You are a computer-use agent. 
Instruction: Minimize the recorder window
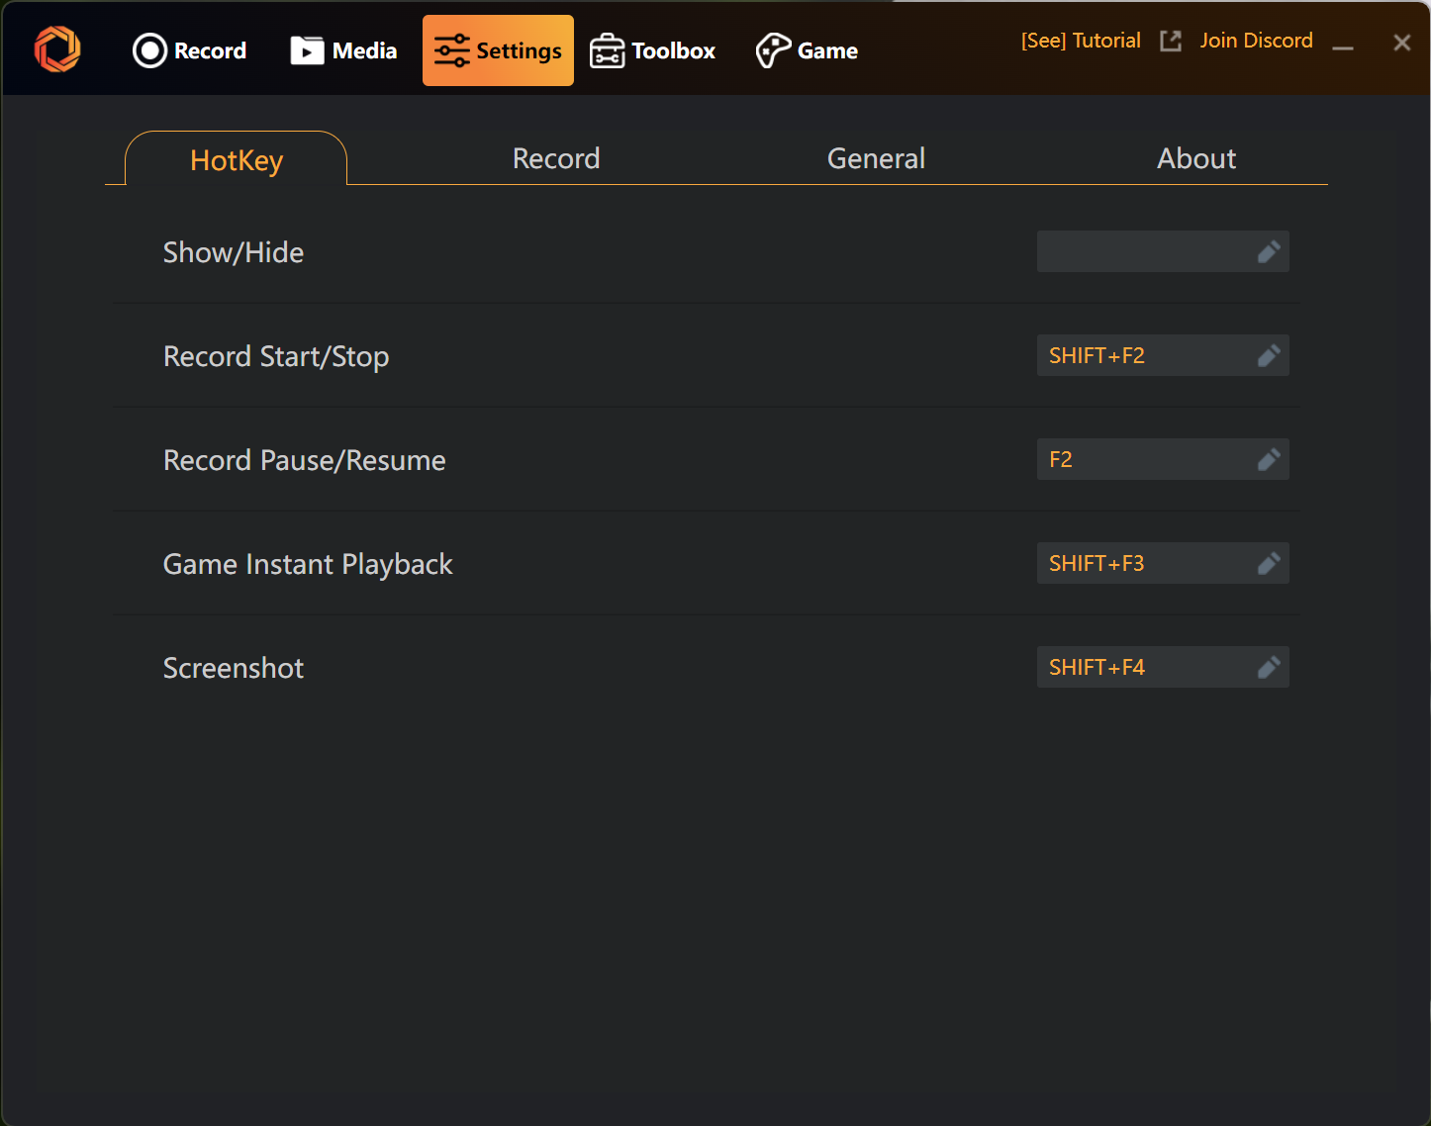[1342, 46]
